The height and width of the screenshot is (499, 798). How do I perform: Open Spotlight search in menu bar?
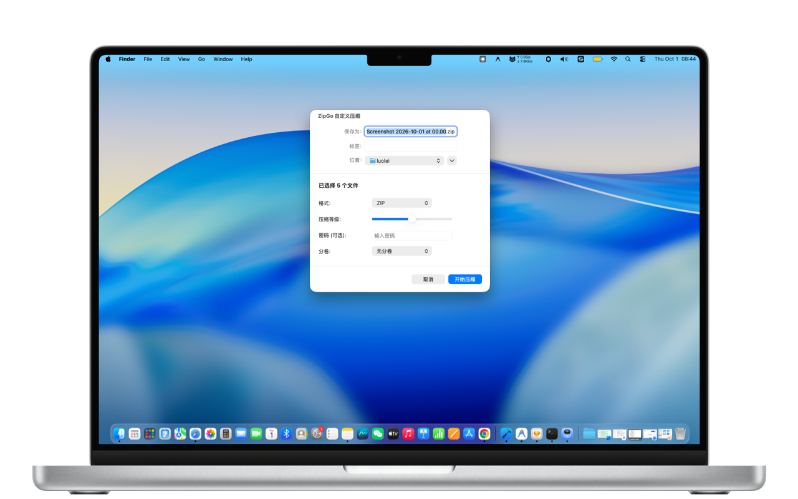tap(628, 59)
